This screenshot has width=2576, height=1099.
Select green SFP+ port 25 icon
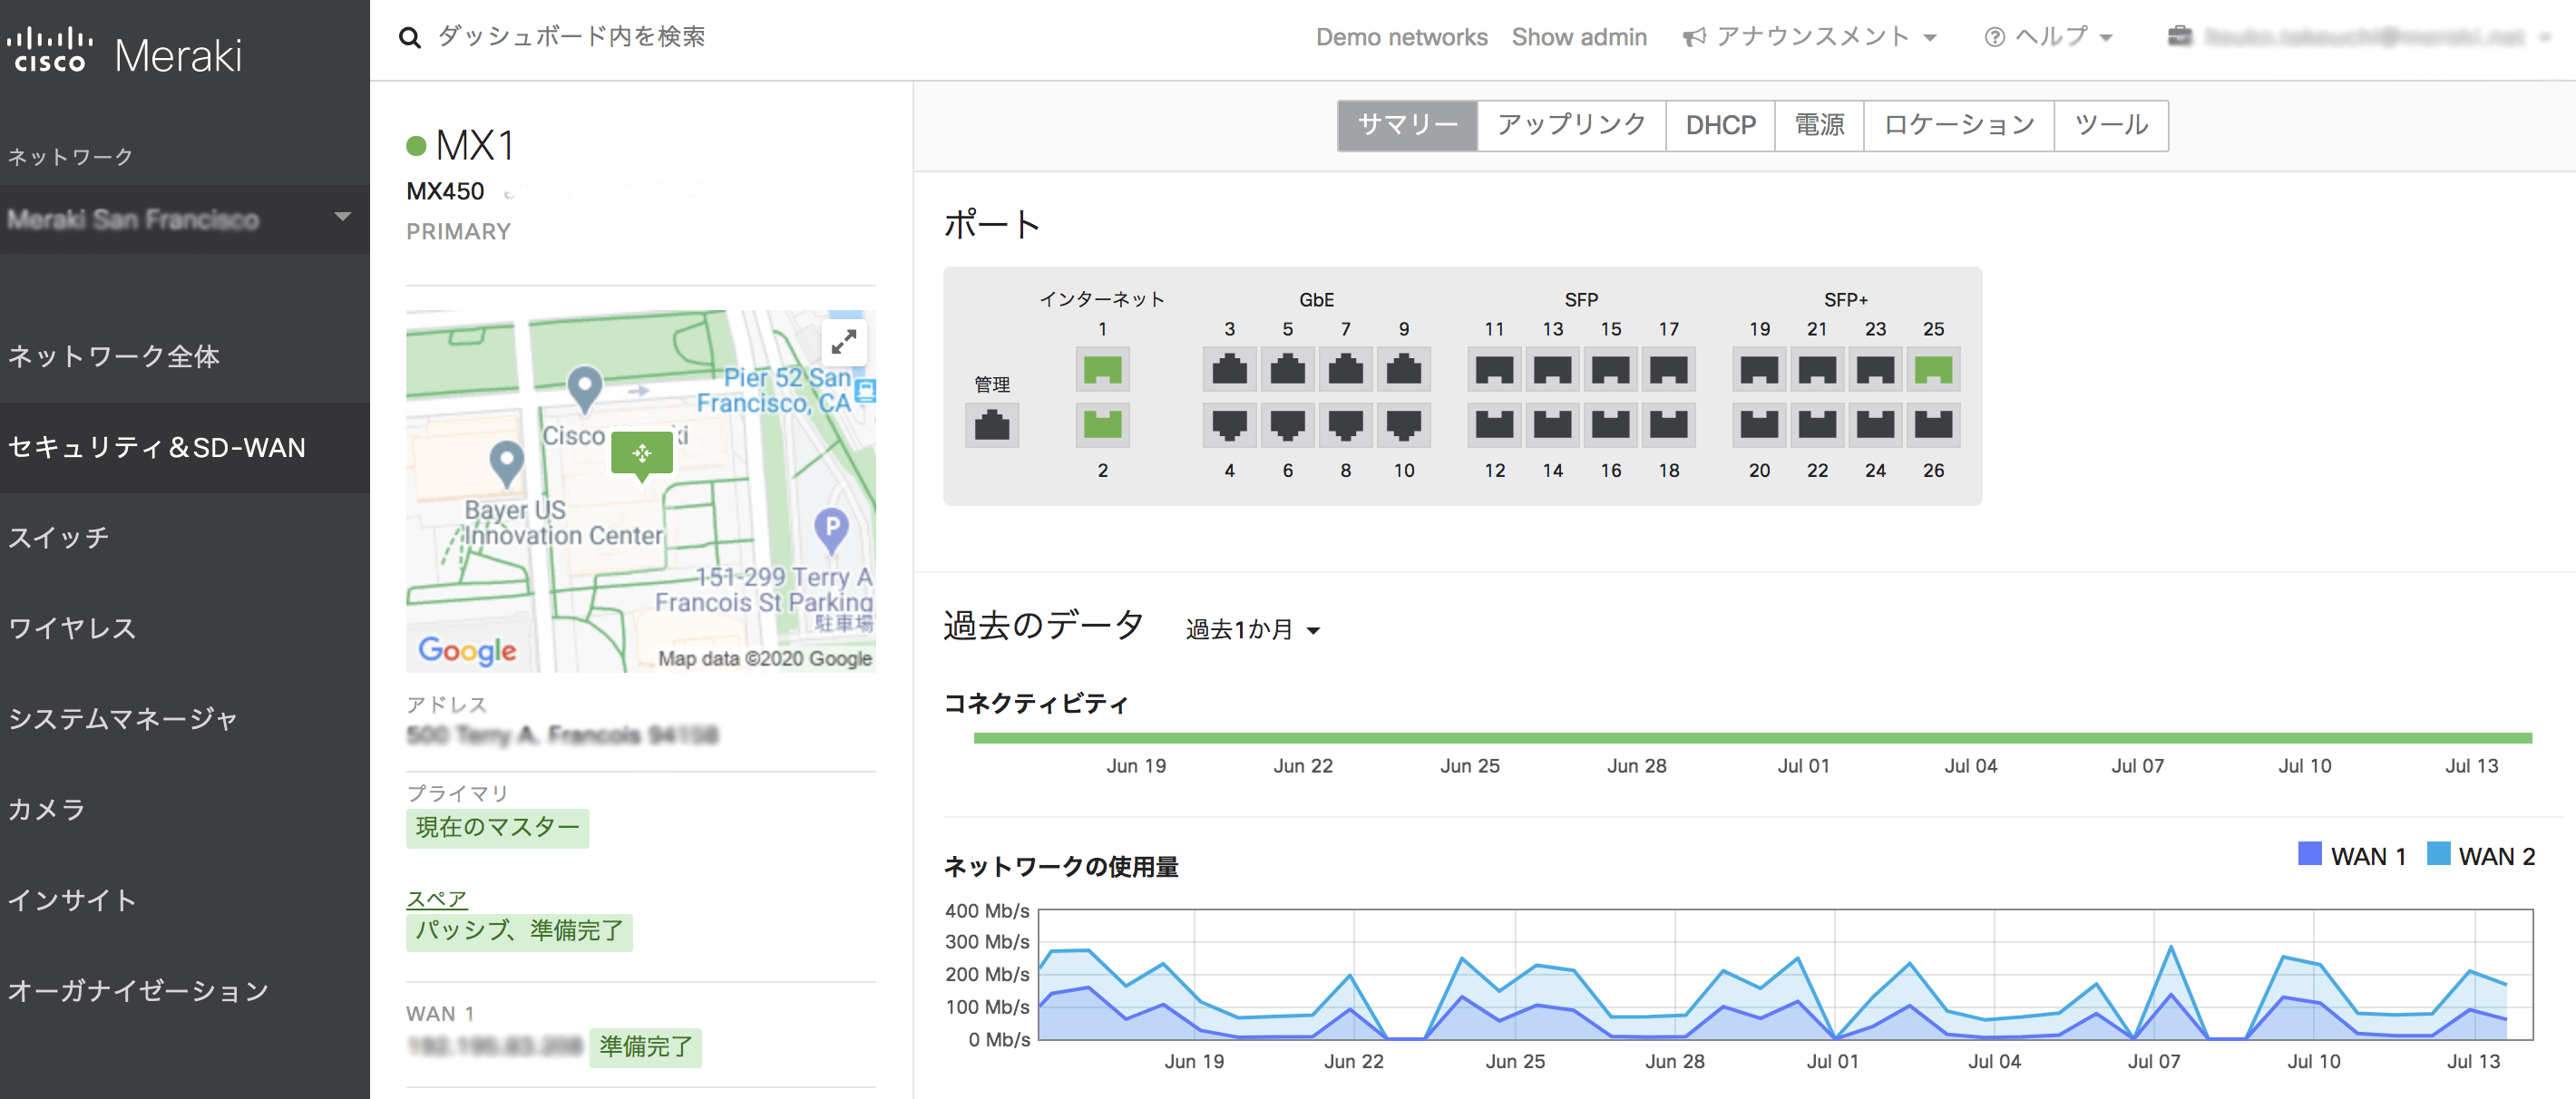pos(1933,369)
